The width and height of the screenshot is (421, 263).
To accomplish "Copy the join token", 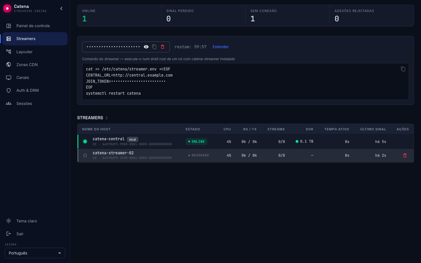I will tap(154, 47).
